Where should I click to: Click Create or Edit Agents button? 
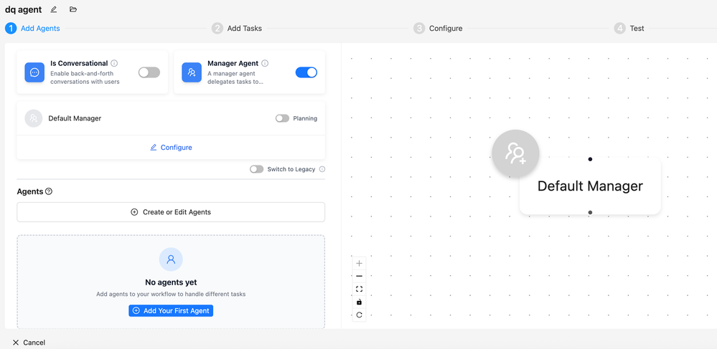[x=171, y=212]
